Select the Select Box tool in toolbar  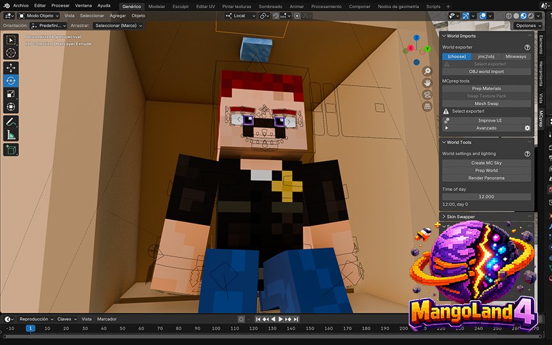11,40
